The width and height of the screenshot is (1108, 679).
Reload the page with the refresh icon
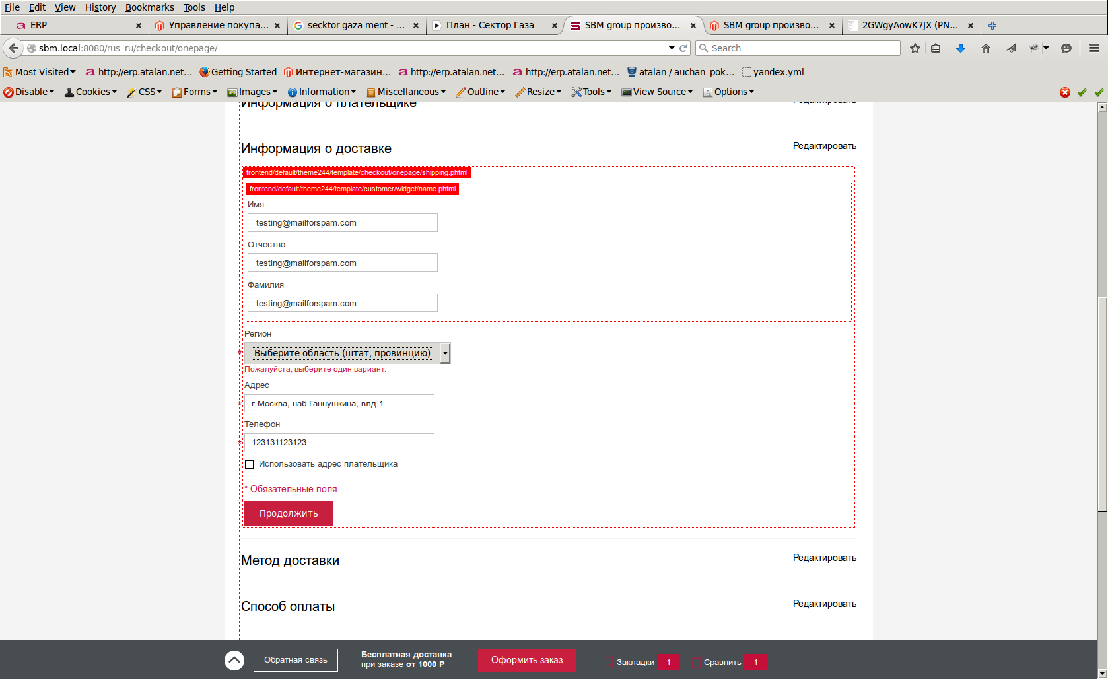[x=683, y=48]
